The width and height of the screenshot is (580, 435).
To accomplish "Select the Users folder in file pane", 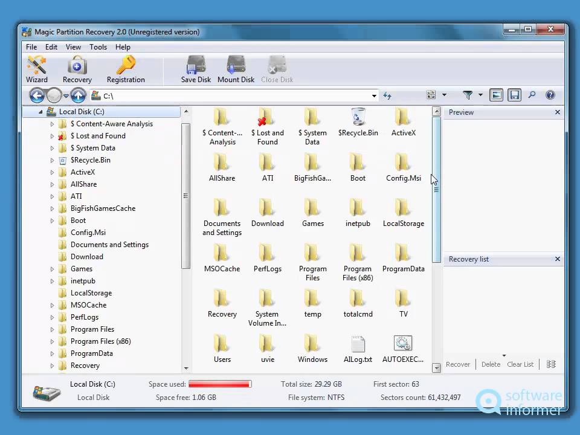I will point(222,349).
